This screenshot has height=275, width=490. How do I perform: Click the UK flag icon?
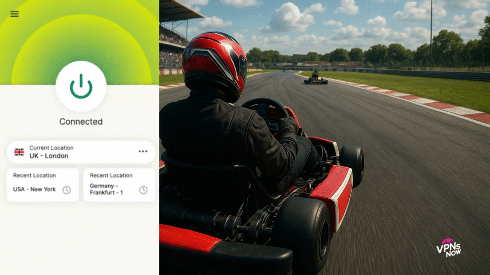19,152
